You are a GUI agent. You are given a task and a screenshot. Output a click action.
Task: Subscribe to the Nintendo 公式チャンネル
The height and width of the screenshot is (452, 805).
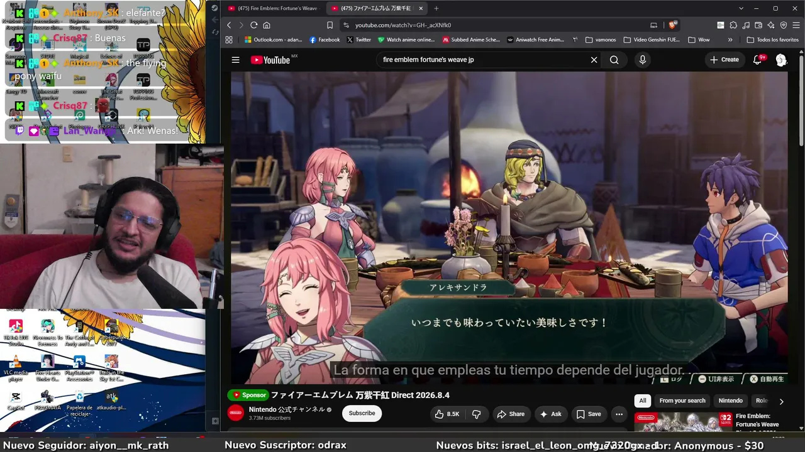[x=362, y=413]
